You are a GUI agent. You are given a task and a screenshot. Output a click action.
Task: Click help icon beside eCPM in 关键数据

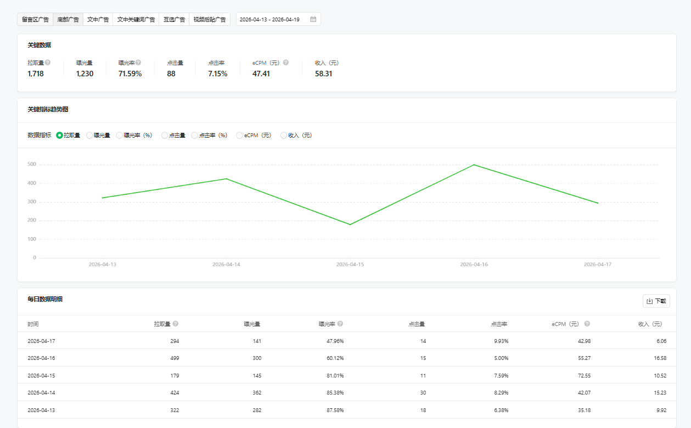[x=285, y=63]
